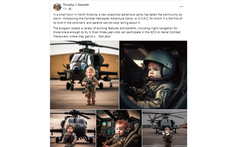Click Timothy J. Nemeth's profile picture
The width and height of the screenshot is (237, 147).
pyautogui.click(x=57, y=7)
